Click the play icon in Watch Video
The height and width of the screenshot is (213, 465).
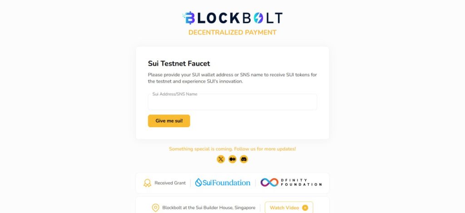305,208
